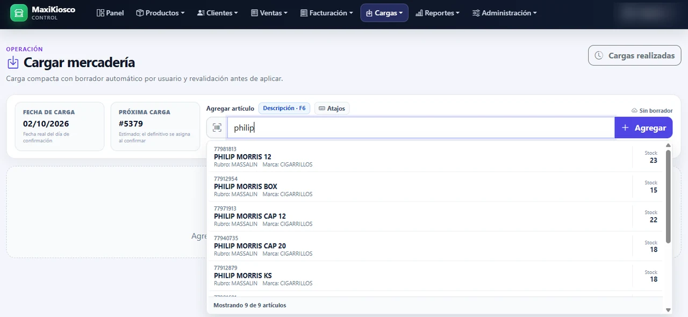Viewport: 688px width, 317px height.
Task: Click the box icon next to Productos
Action: [x=140, y=13]
